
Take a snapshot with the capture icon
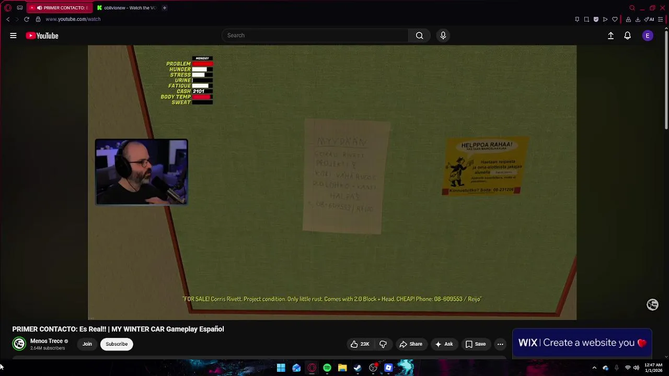(x=586, y=19)
